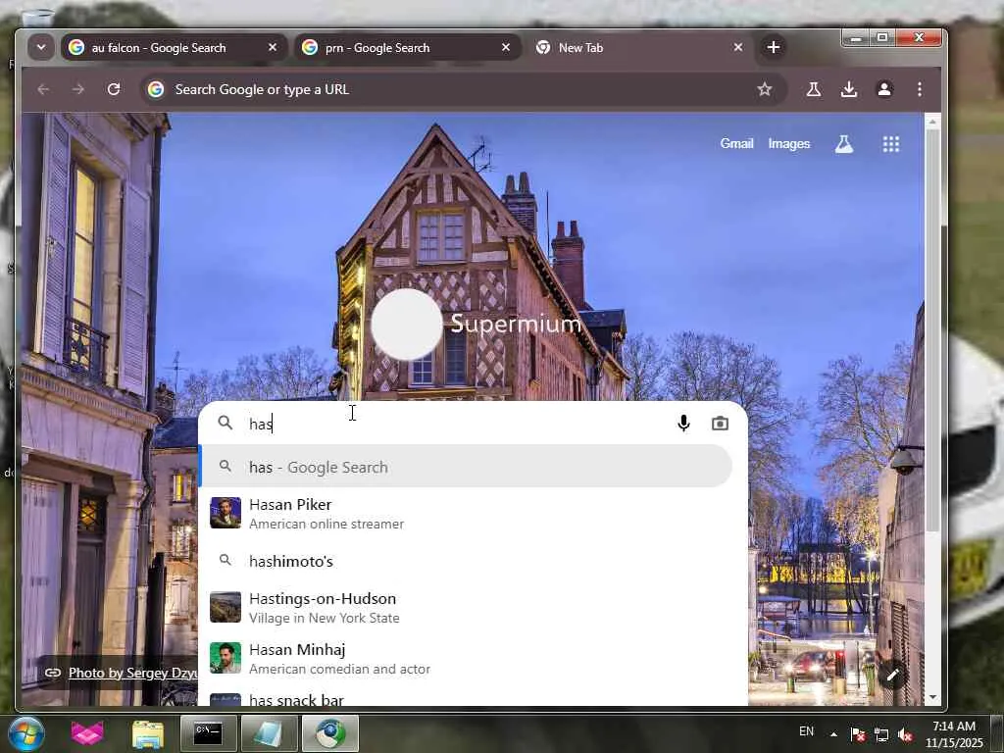Image resolution: width=1004 pixels, height=753 pixels.
Task: Switch to prn - Google Search tab
Action: coord(407,47)
